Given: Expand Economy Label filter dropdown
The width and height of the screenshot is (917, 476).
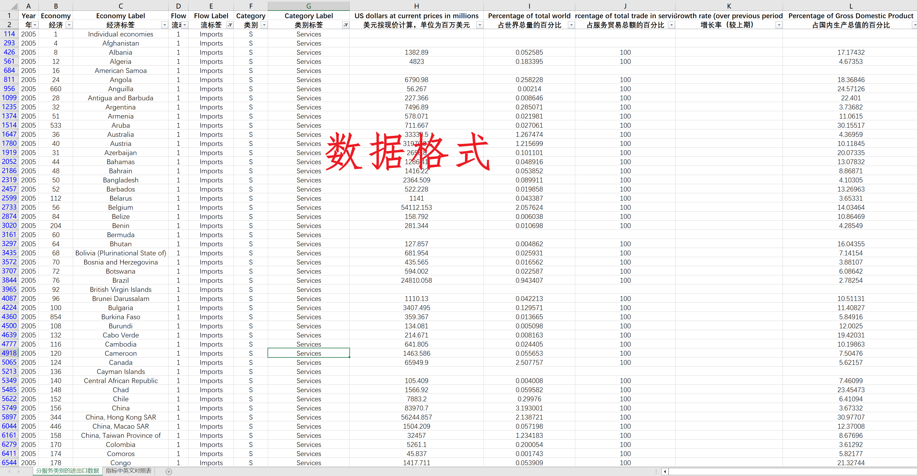Looking at the screenshot, I should coord(165,25).
